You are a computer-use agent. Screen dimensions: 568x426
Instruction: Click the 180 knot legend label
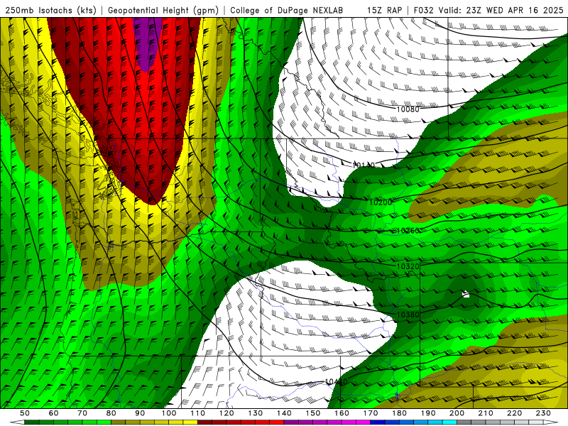[399, 413]
